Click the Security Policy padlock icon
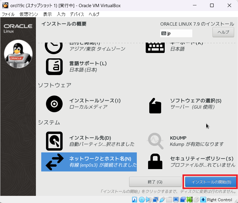 point(155,162)
